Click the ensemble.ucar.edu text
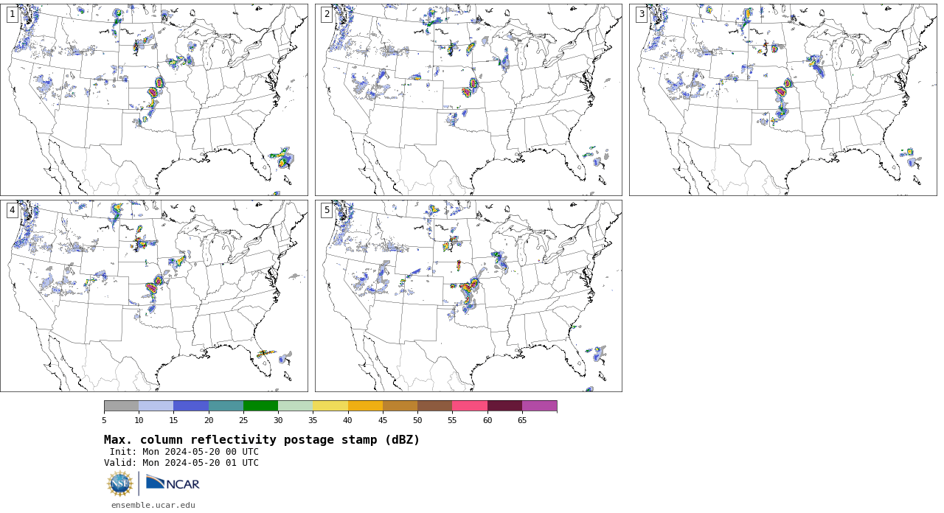944x513 pixels. pos(153,506)
